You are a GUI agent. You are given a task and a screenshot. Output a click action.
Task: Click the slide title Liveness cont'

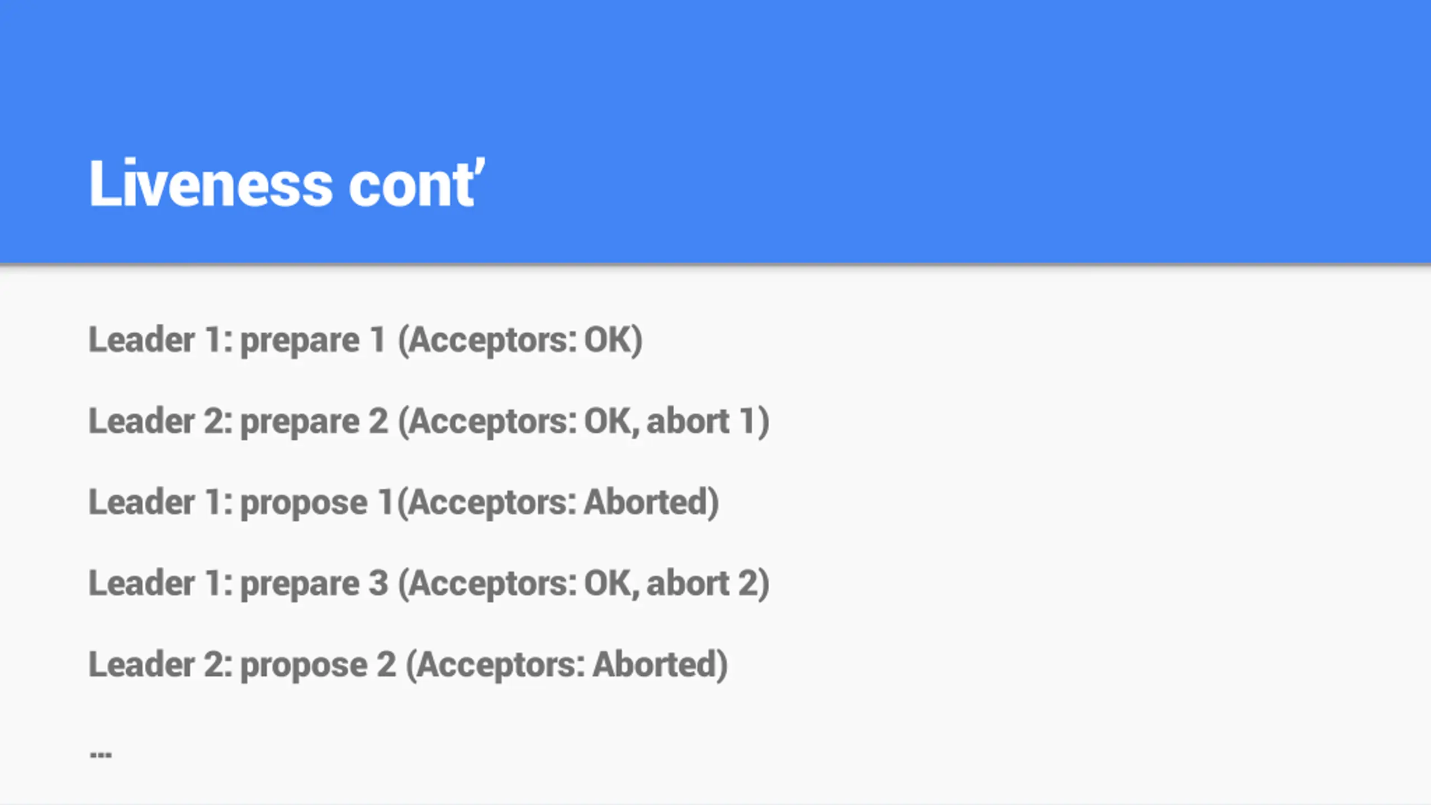click(287, 183)
